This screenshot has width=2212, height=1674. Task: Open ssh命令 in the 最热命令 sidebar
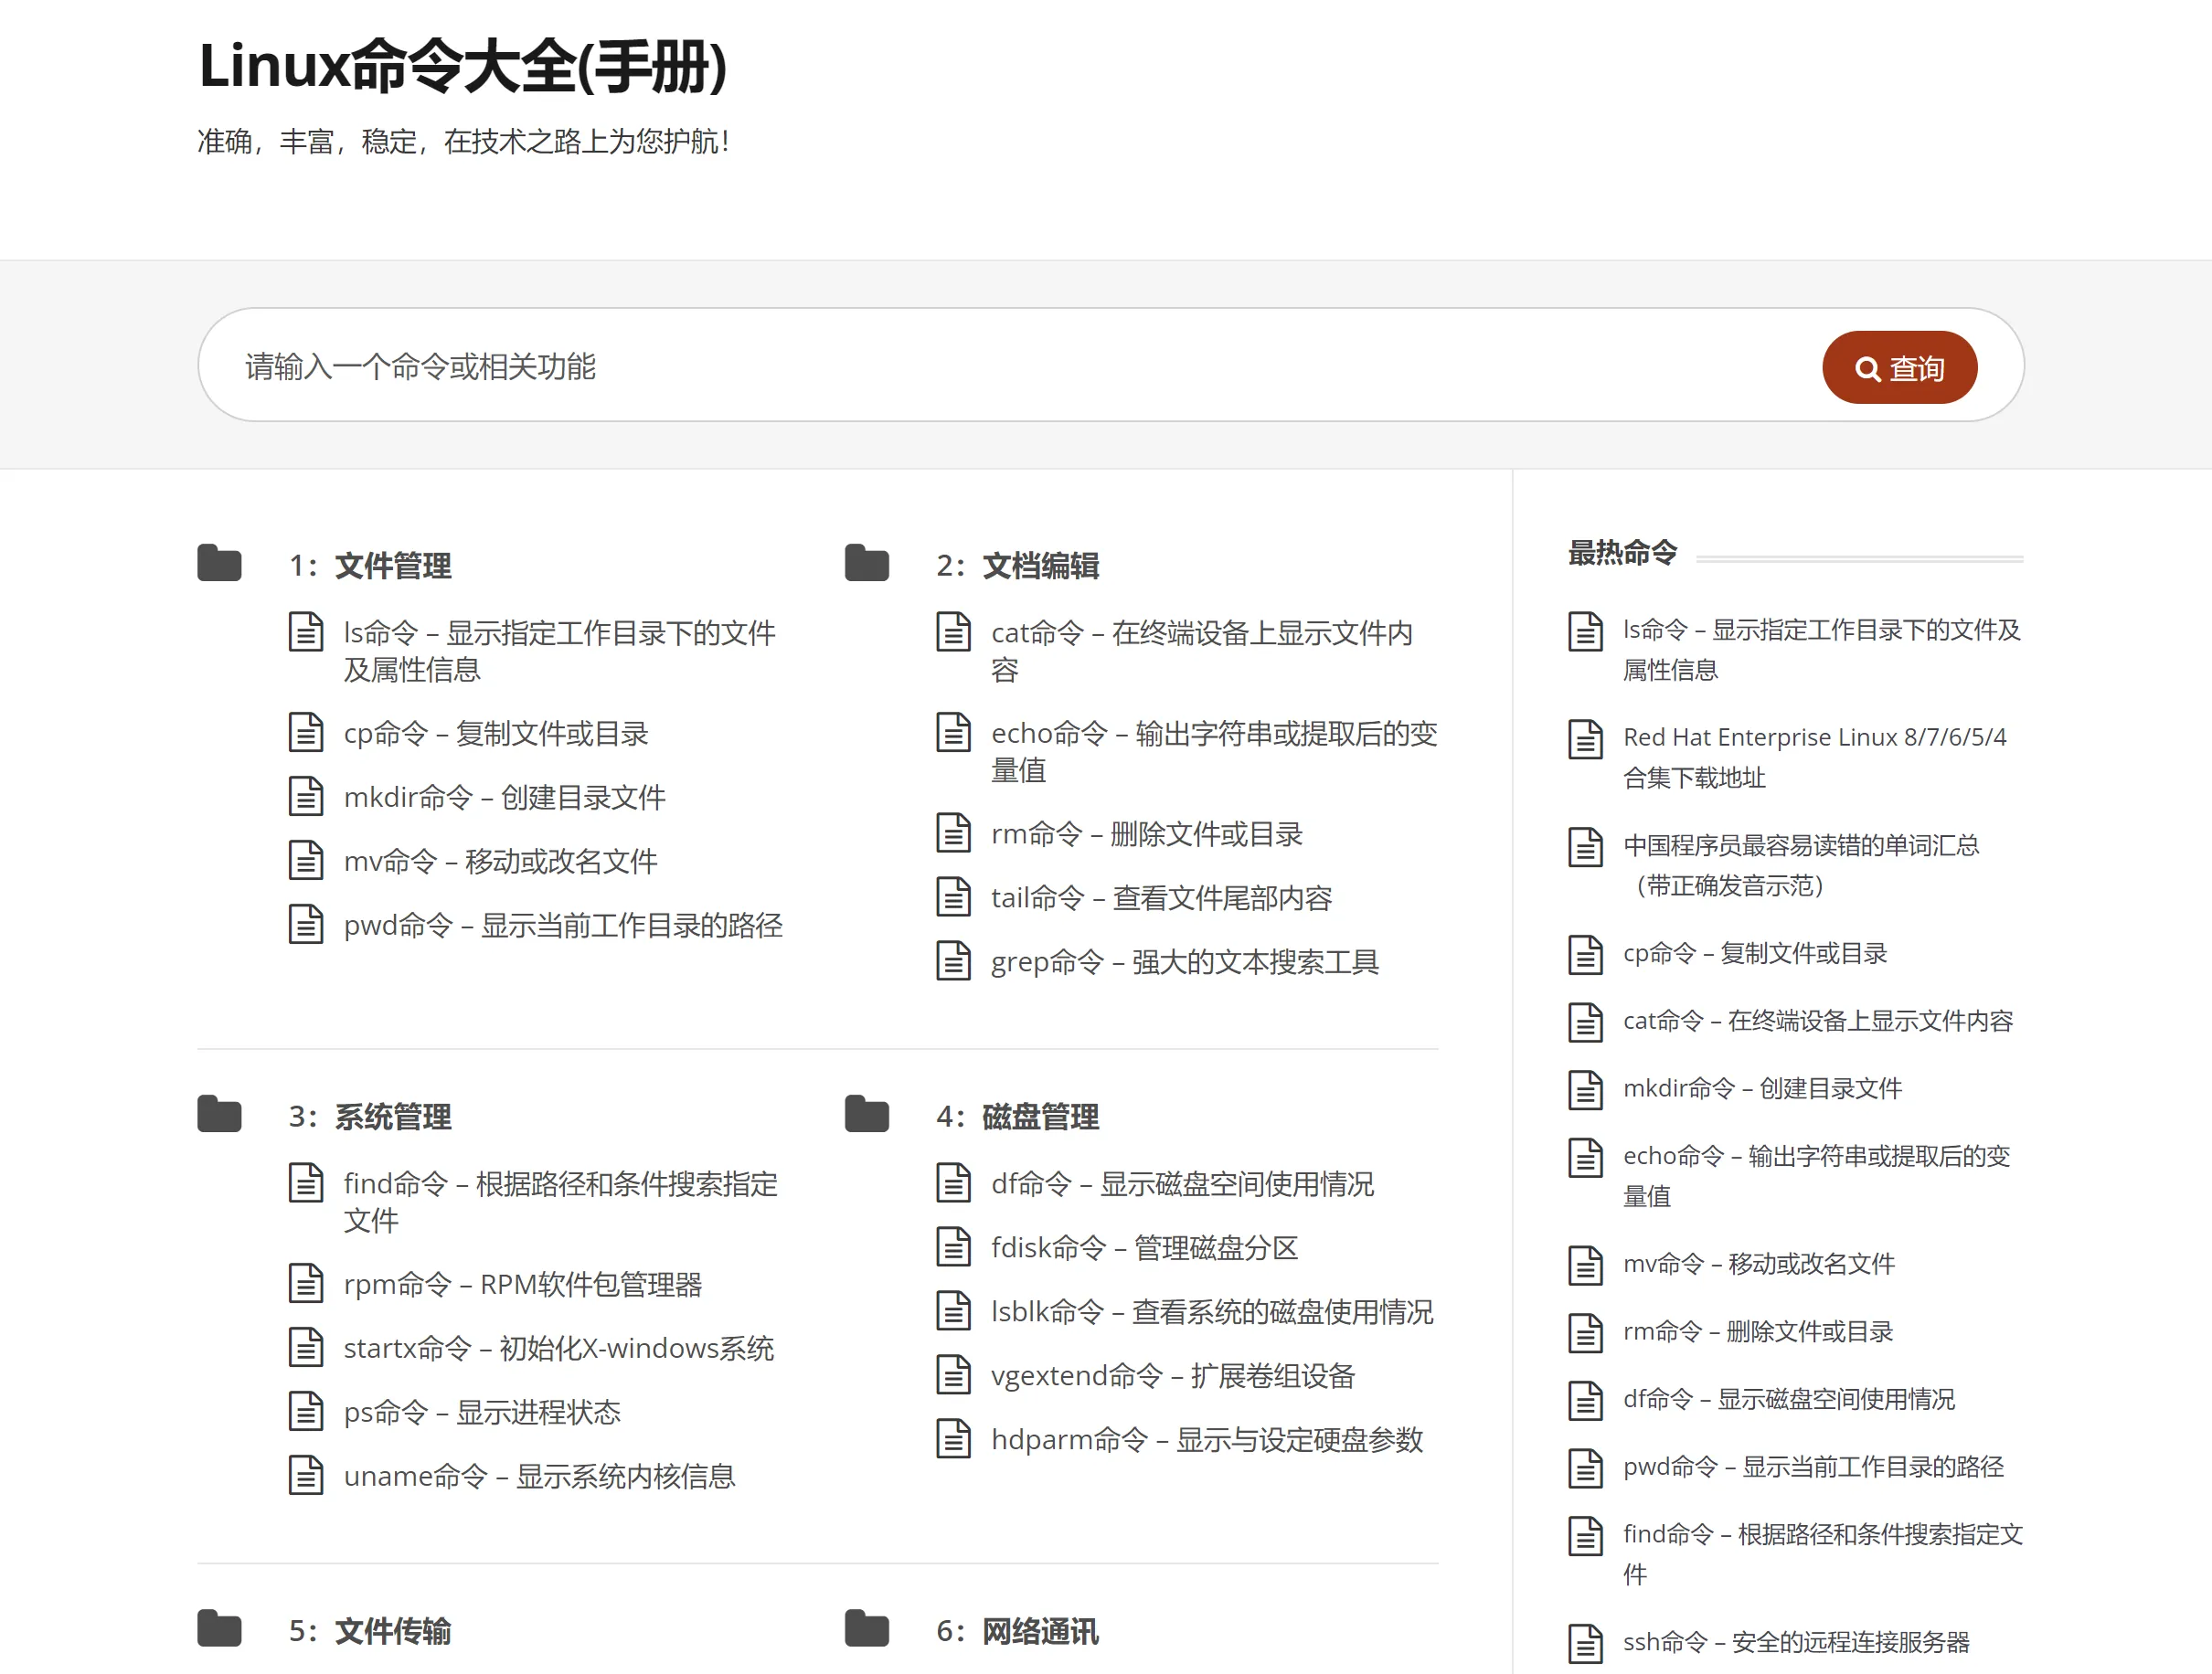click(x=1795, y=1641)
